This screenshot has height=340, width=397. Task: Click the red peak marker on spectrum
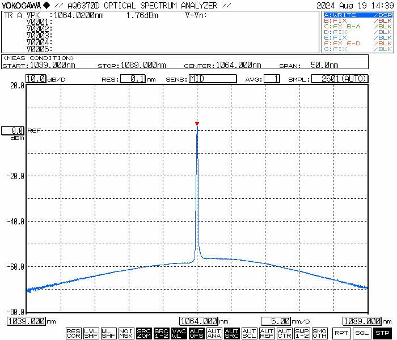(x=197, y=123)
